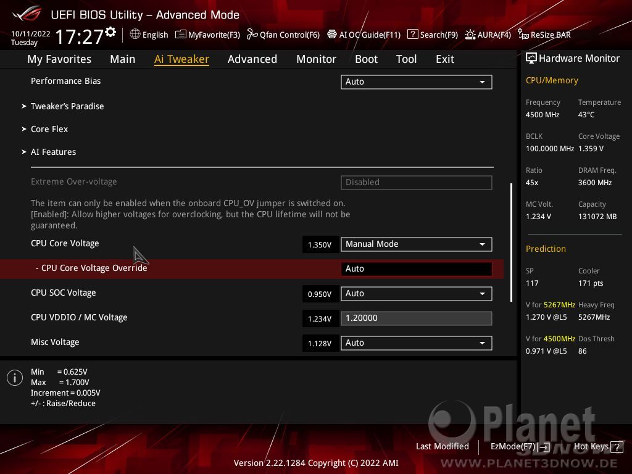Viewport: 632px width, 474px height.
Task: Select Performance Bias label
Action: 65,81
